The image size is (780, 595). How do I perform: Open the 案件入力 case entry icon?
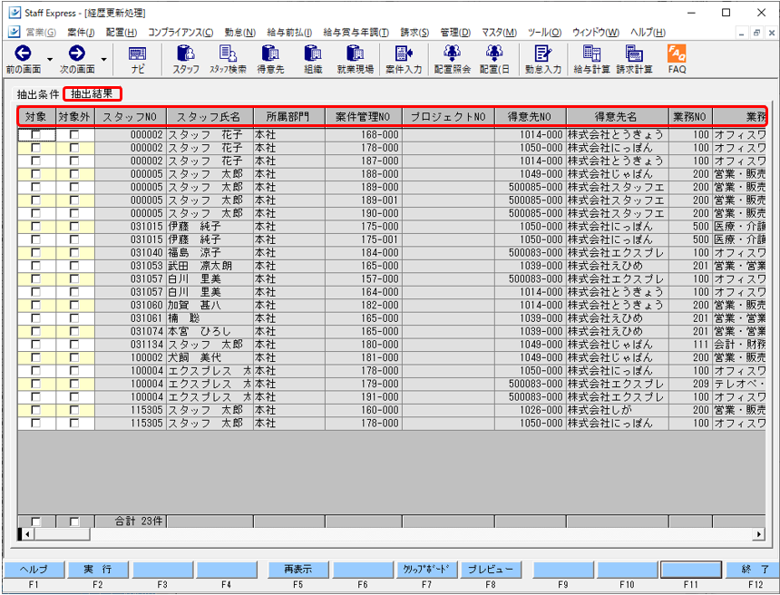coord(404,59)
